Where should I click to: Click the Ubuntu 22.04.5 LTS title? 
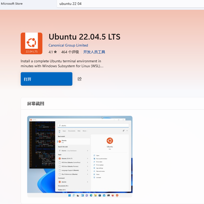point(85,37)
